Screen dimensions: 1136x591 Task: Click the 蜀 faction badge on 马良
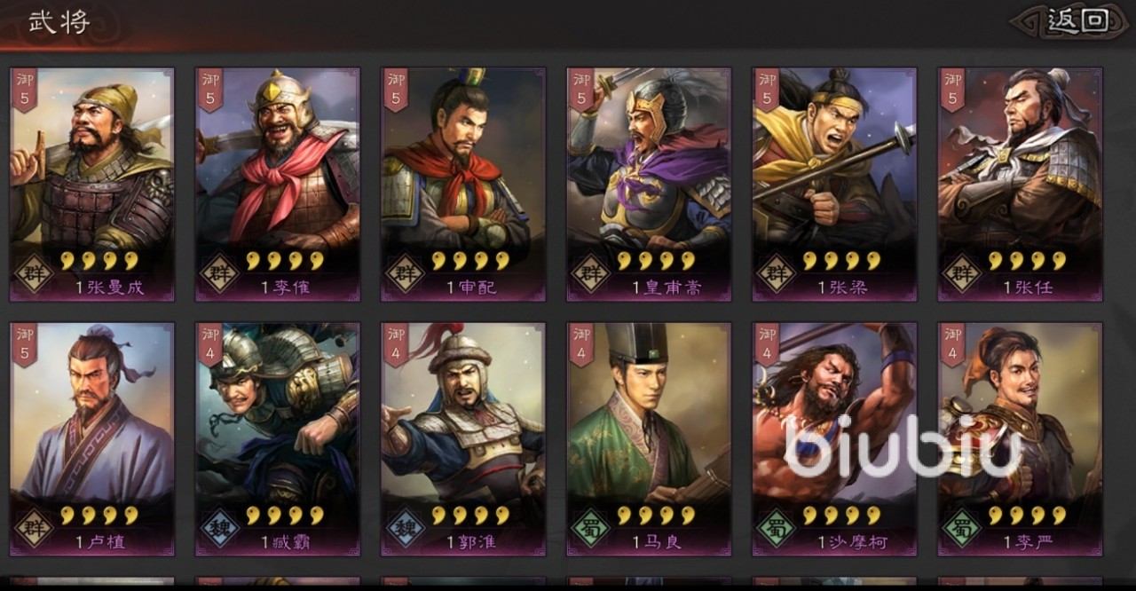[590, 528]
